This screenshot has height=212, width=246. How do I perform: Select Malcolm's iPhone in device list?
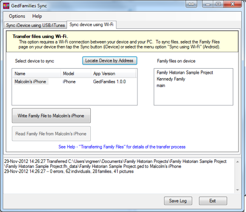coord(30,81)
